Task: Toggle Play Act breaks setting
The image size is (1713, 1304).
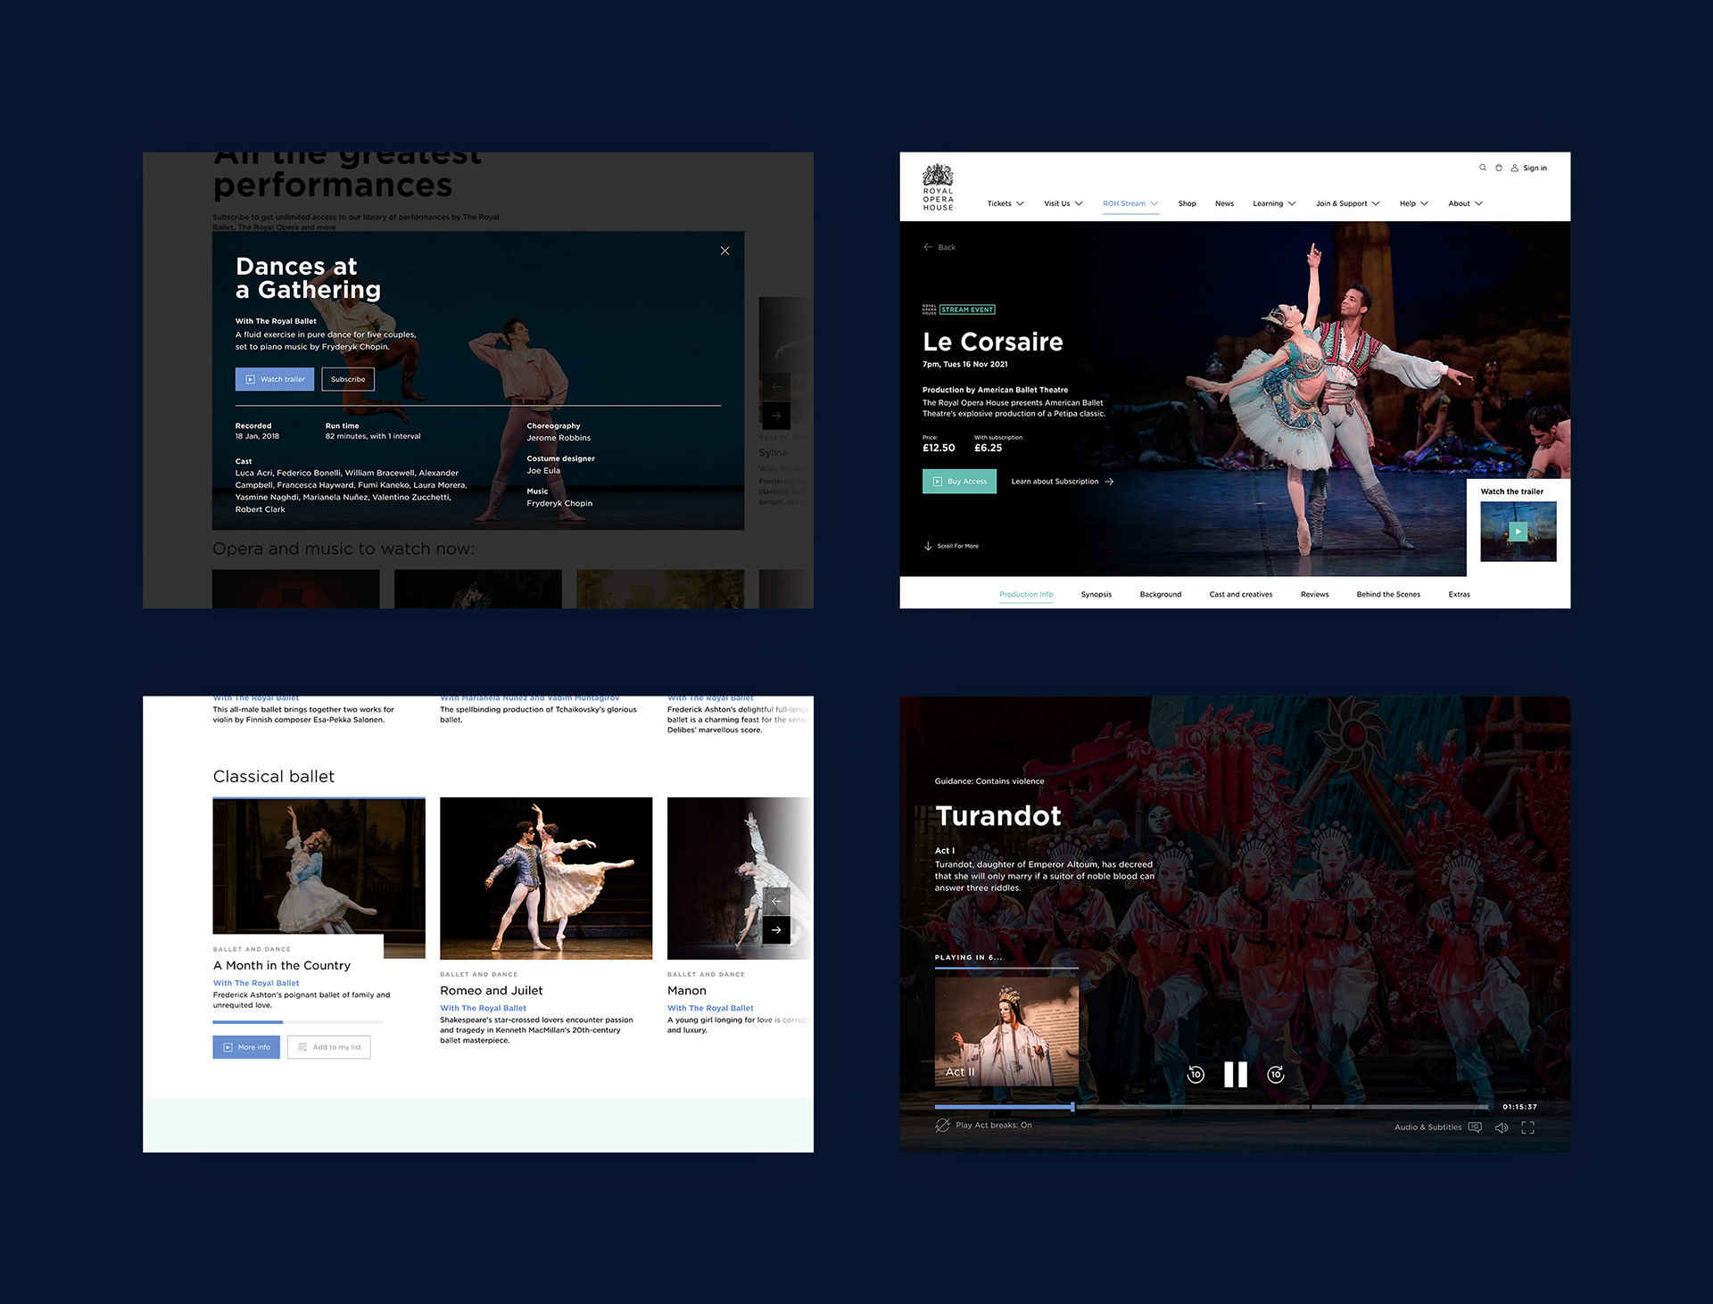Action: [x=983, y=1126]
